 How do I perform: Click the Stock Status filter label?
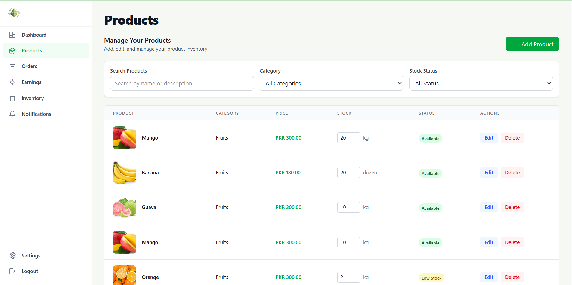(x=423, y=71)
